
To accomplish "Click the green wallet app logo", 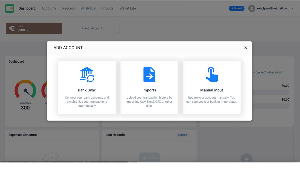I will coord(9,8).
